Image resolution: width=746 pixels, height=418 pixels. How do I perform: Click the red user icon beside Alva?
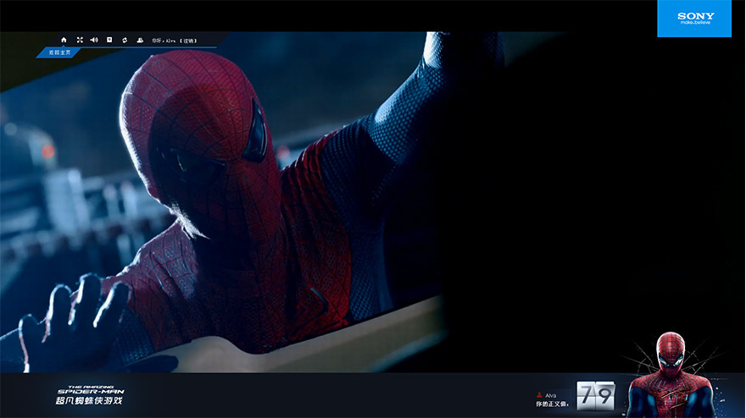(x=539, y=395)
